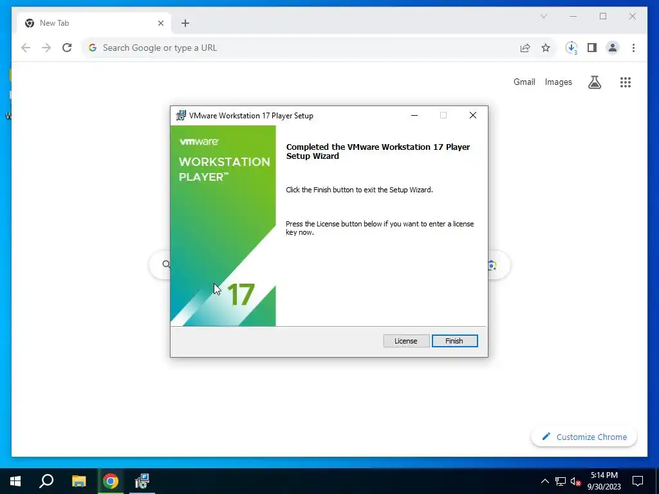Open Windows taskbar search

[x=46, y=481]
